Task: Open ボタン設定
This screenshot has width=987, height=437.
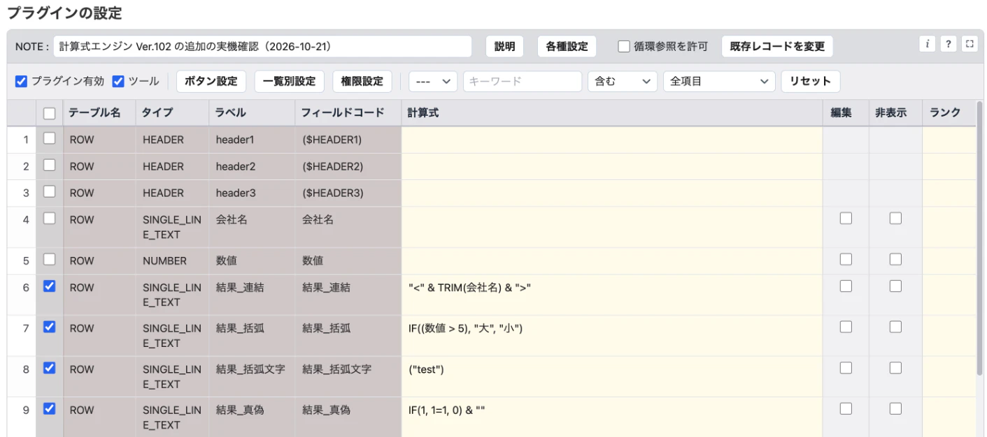Action: coord(211,82)
